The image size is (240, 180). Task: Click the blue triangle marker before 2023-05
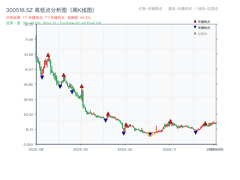(71, 92)
